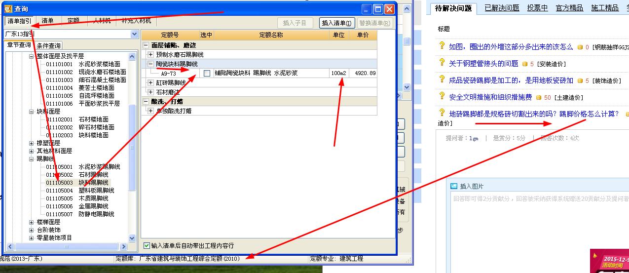
Task: Click the coin icon in the 关于钢塑管接头 row
Action: click(524, 64)
